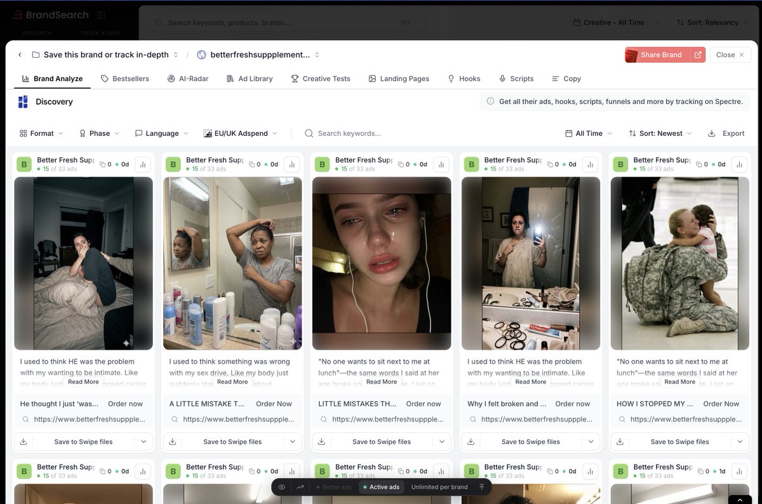The height and width of the screenshot is (504, 762).
Task: Close the brand analysis panel
Action: click(x=730, y=55)
